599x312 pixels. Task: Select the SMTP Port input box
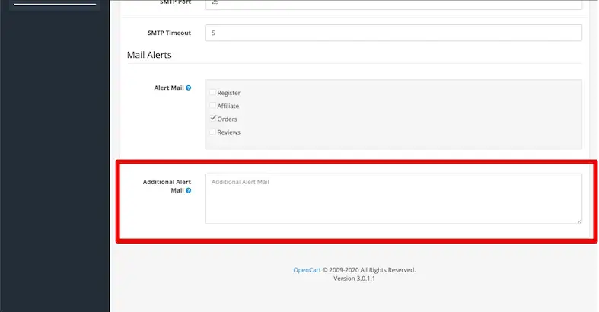[x=393, y=4]
